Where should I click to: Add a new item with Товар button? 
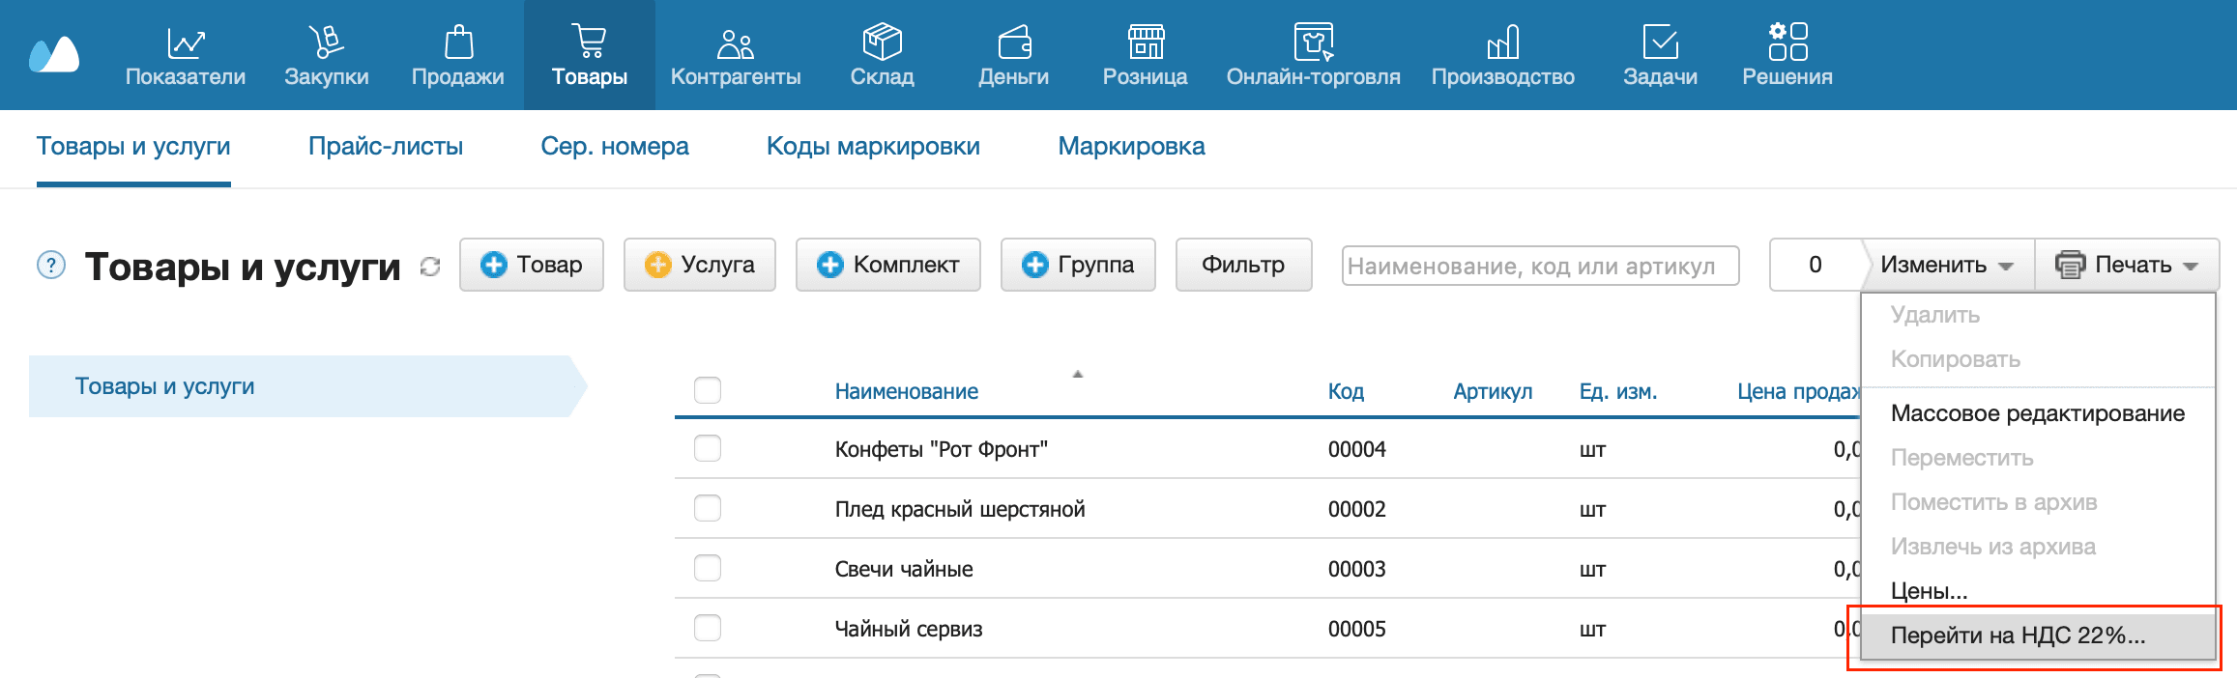[532, 265]
